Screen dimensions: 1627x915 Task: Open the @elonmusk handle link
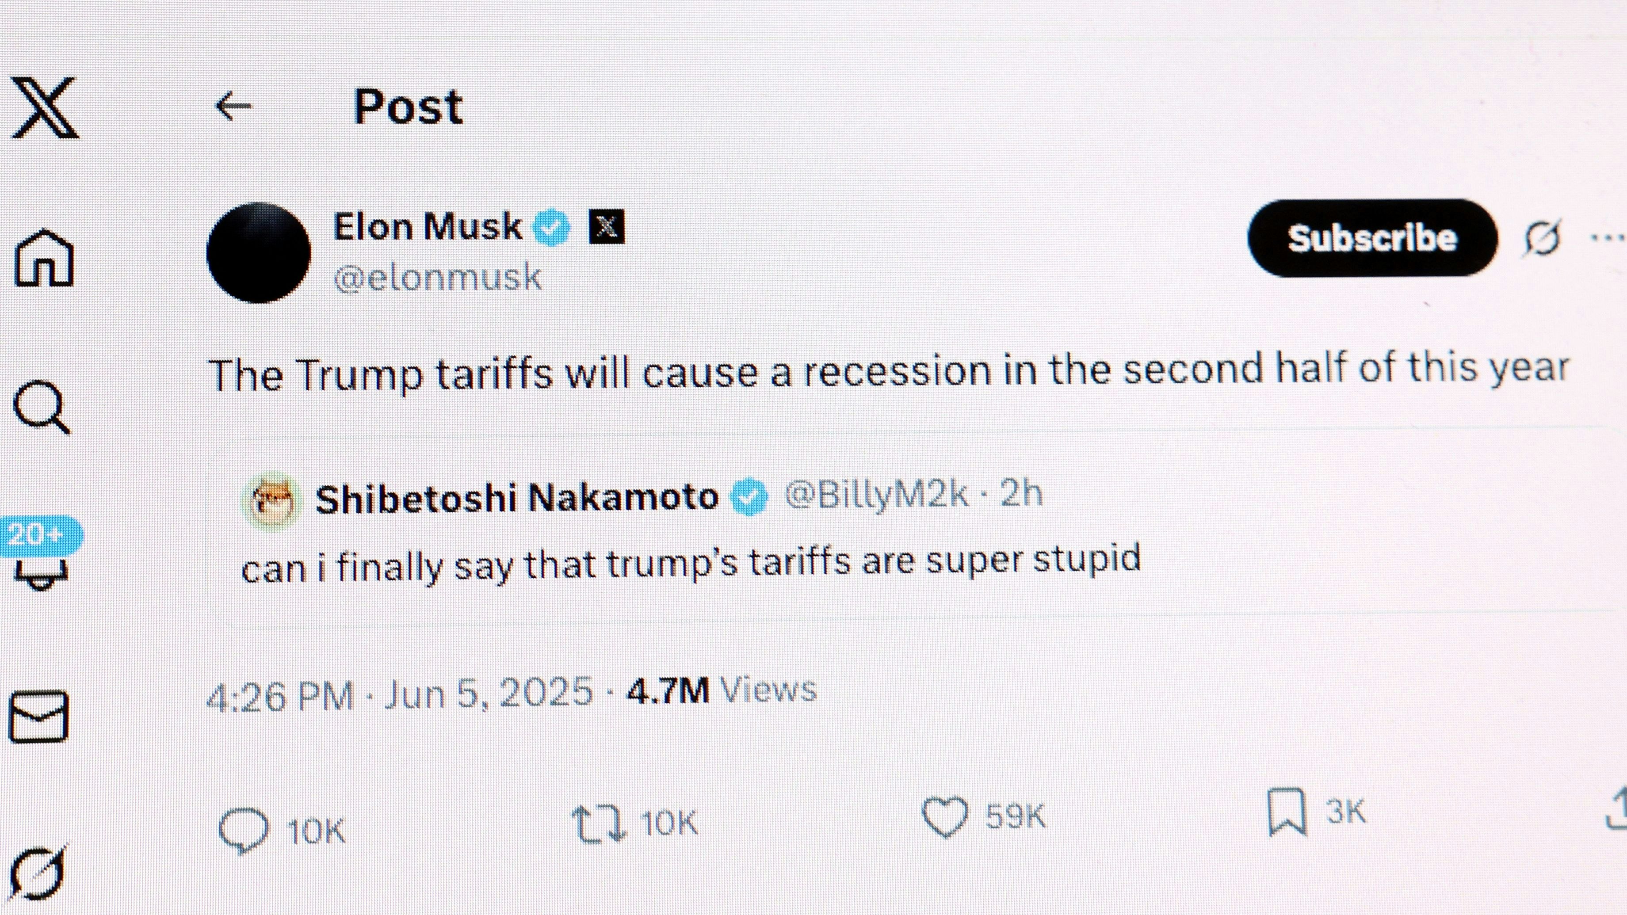[437, 278]
